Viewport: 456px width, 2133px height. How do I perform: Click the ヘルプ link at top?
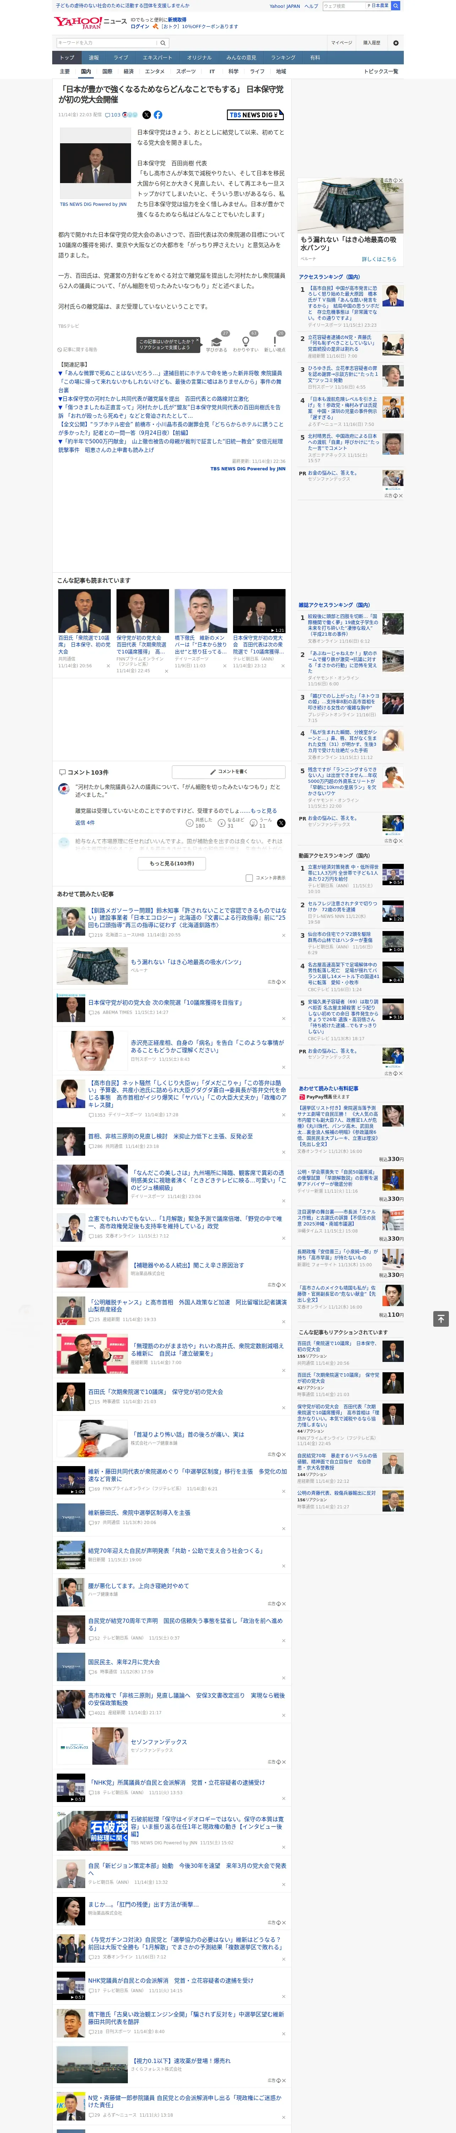pyautogui.click(x=311, y=6)
